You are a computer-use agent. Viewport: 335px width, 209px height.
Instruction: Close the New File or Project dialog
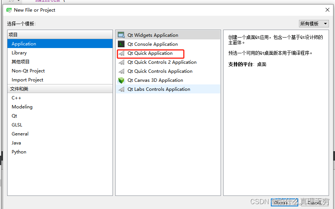[x=327, y=10]
